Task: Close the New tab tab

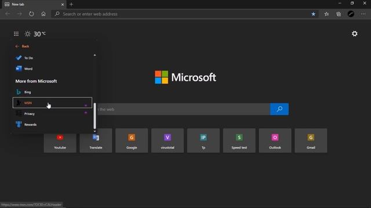Action: (x=63, y=5)
